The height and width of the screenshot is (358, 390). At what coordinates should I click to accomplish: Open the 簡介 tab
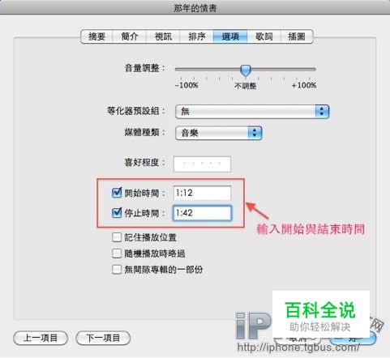tap(130, 36)
